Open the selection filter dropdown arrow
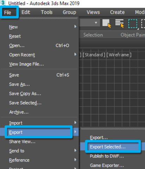The image size is (145, 169). point(96,23)
